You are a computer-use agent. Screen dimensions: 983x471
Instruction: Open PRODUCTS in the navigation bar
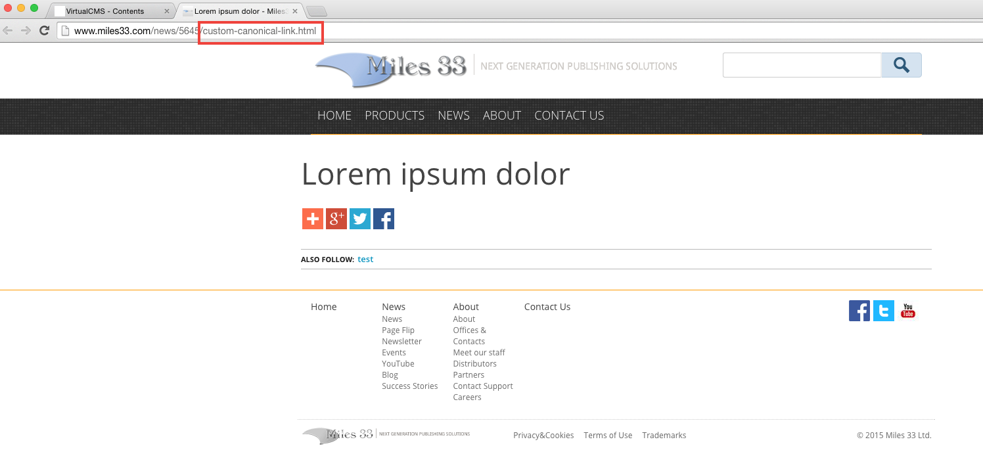tap(394, 116)
